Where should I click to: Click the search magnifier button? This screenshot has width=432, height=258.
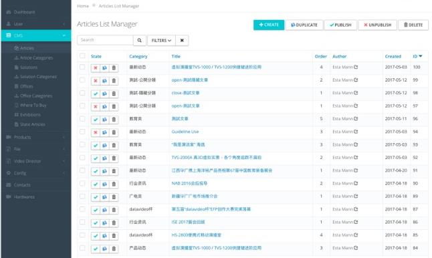(x=140, y=41)
